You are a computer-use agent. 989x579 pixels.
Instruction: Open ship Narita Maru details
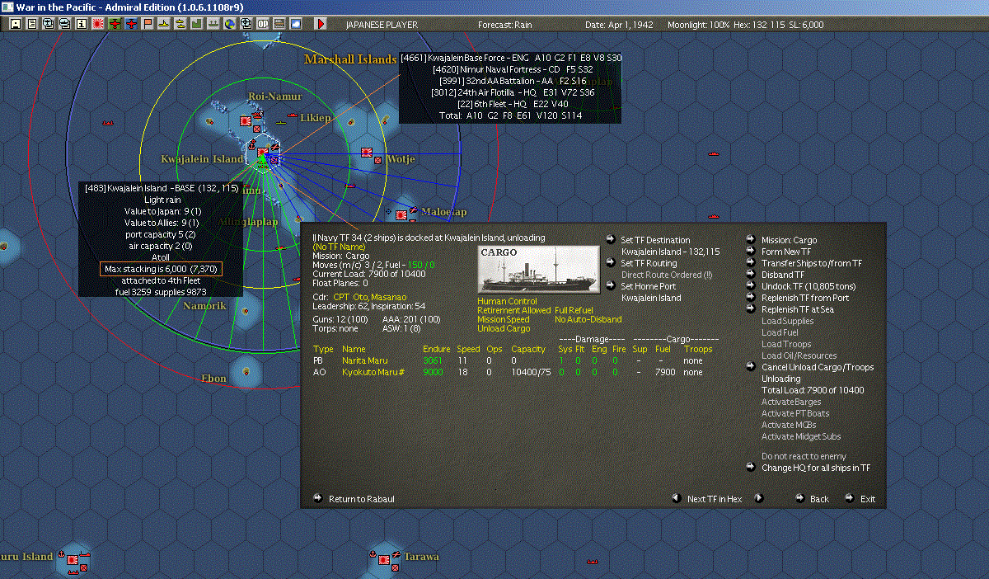(x=365, y=360)
